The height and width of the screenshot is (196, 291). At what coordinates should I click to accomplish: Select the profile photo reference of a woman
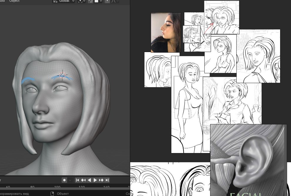pos(166,32)
